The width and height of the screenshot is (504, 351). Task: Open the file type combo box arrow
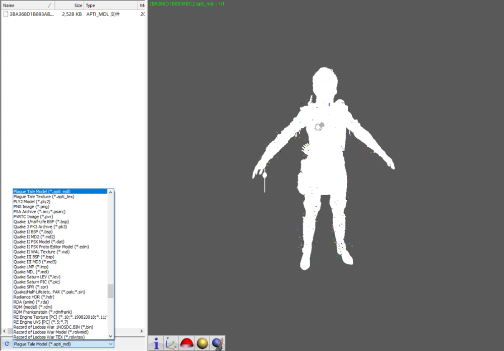(110, 344)
